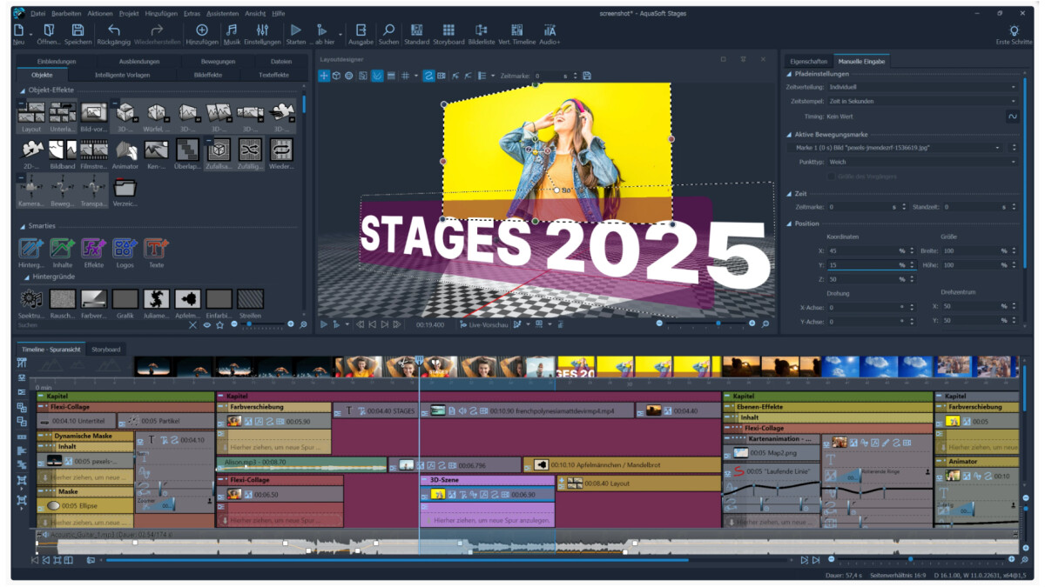Click the X coordinate input field

pos(862,250)
